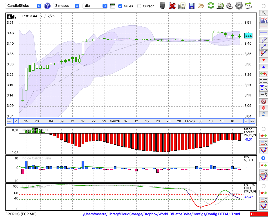Click the green circular refresh arrows icon
Image resolution: width=272 pixels, height=218 pixels.
pyautogui.click(x=211, y=6)
